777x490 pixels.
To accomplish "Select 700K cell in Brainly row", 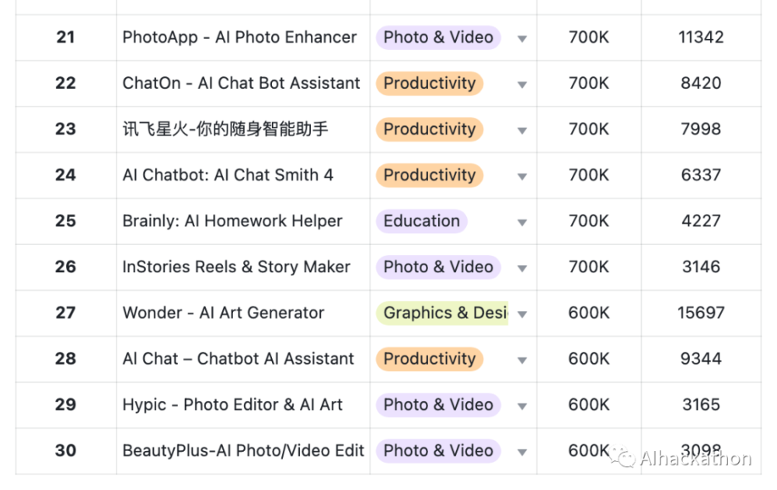I will 589,221.
